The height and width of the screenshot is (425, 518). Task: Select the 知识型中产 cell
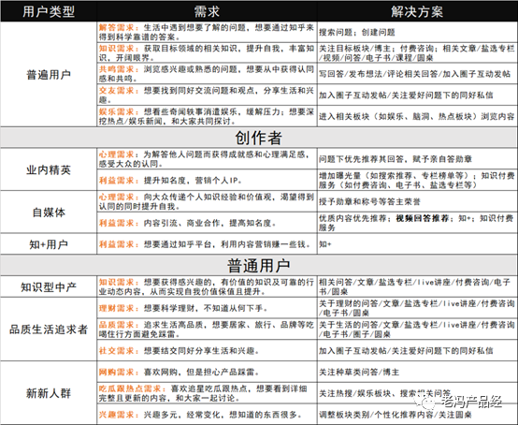(49, 286)
